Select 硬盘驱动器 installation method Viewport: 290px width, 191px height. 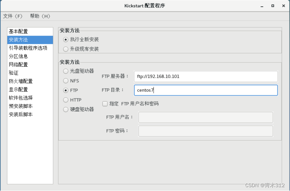click(66, 109)
